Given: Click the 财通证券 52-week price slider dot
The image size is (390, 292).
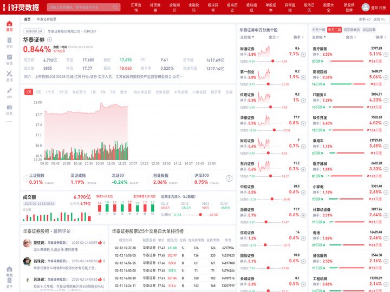Looking at the screenshot, I should [x=272, y=61].
